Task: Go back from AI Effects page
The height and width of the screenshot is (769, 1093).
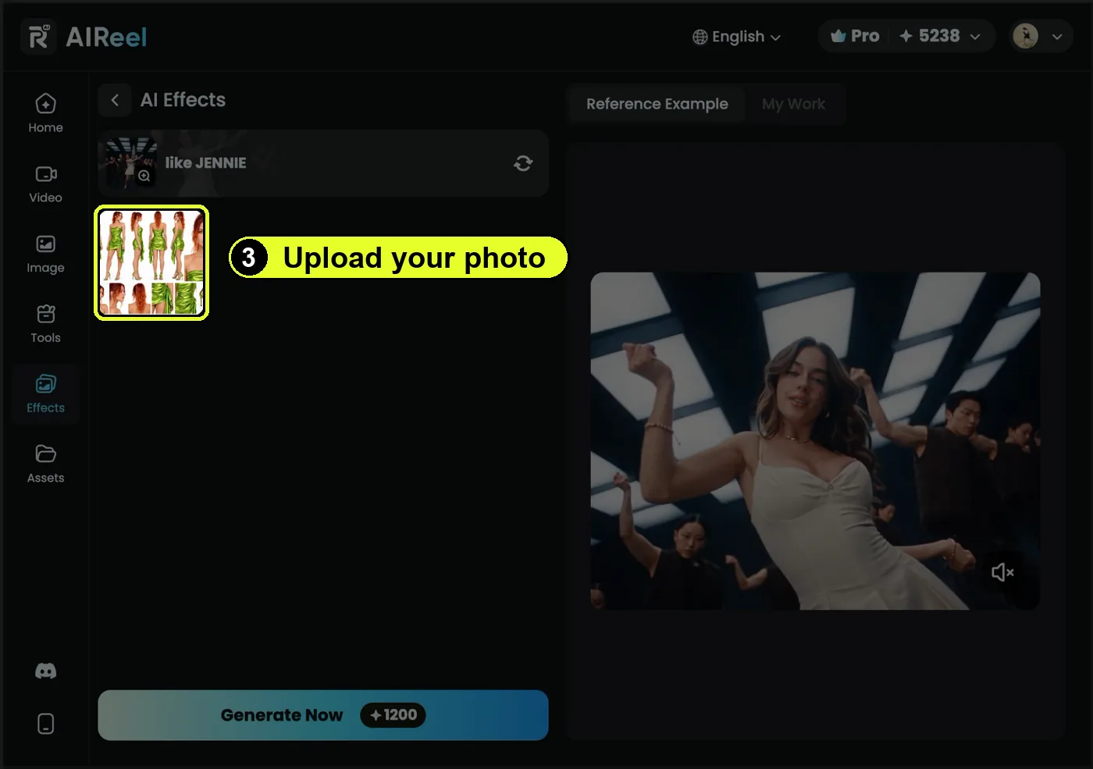Action: click(115, 100)
